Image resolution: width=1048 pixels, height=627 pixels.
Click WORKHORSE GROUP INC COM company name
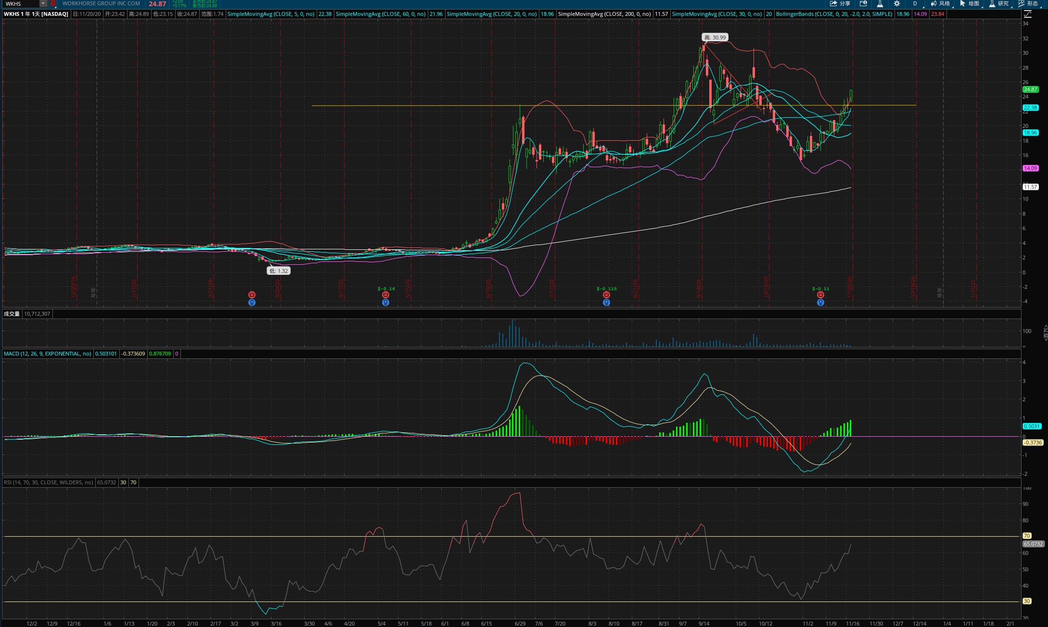(x=101, y=3)
